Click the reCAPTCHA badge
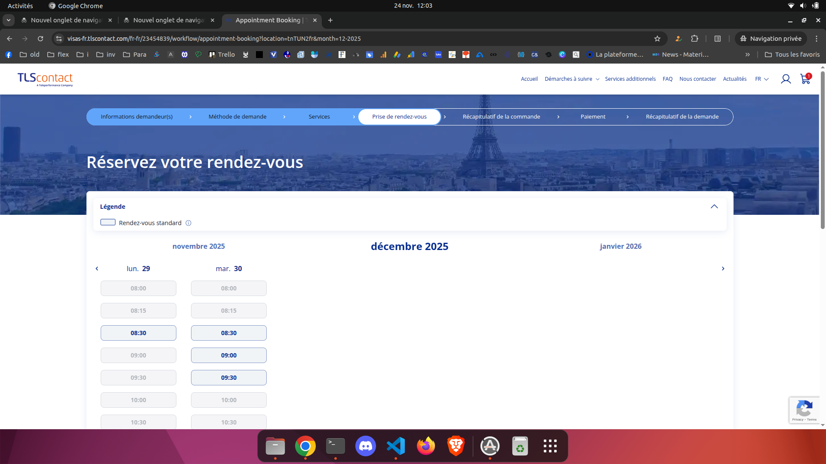The width and height of the screenshot is (826, 464). (x=804, y=410)
